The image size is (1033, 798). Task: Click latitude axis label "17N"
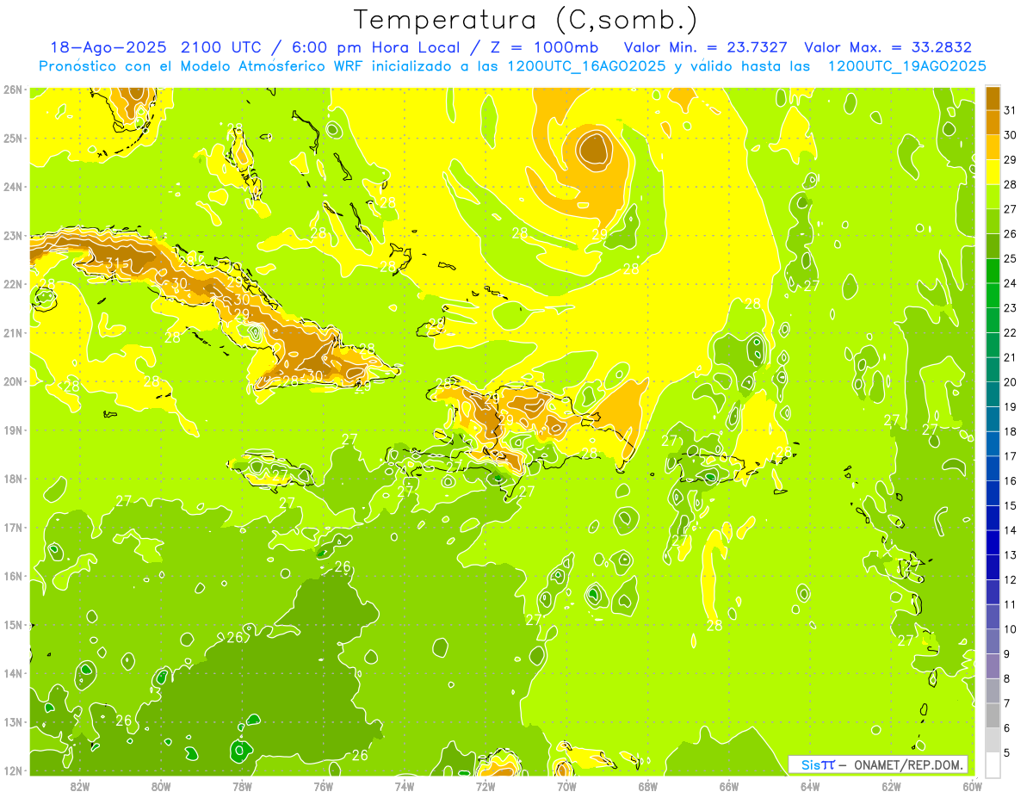(x=13, y=527)
